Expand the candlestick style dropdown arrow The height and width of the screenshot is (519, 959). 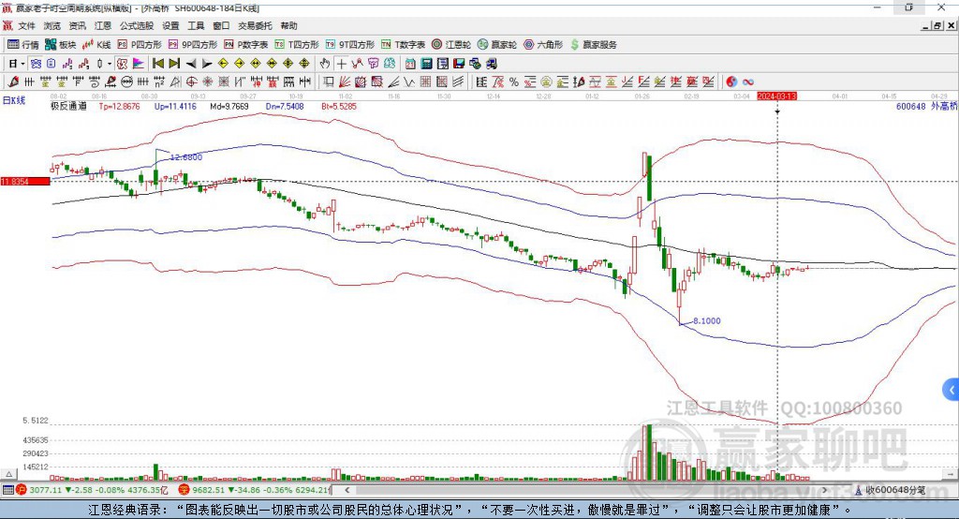pos(110,64)
